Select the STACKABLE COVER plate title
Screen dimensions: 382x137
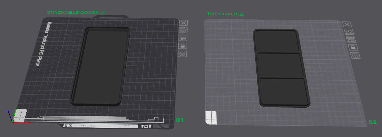73,12
